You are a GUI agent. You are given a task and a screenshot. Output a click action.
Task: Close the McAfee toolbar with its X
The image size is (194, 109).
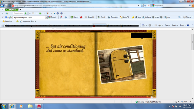[x=3, y=10]
